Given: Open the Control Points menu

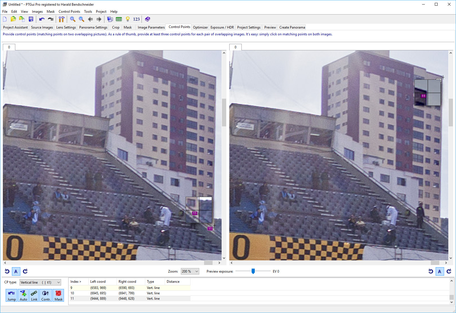Looking at the screenshot, I should [x=69, y=12].
